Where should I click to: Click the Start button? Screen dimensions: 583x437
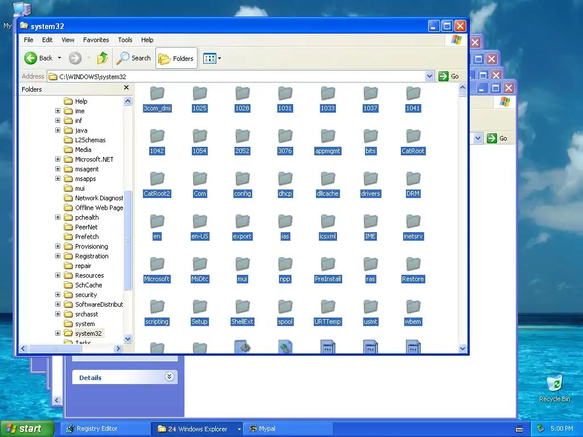point(27,428)
